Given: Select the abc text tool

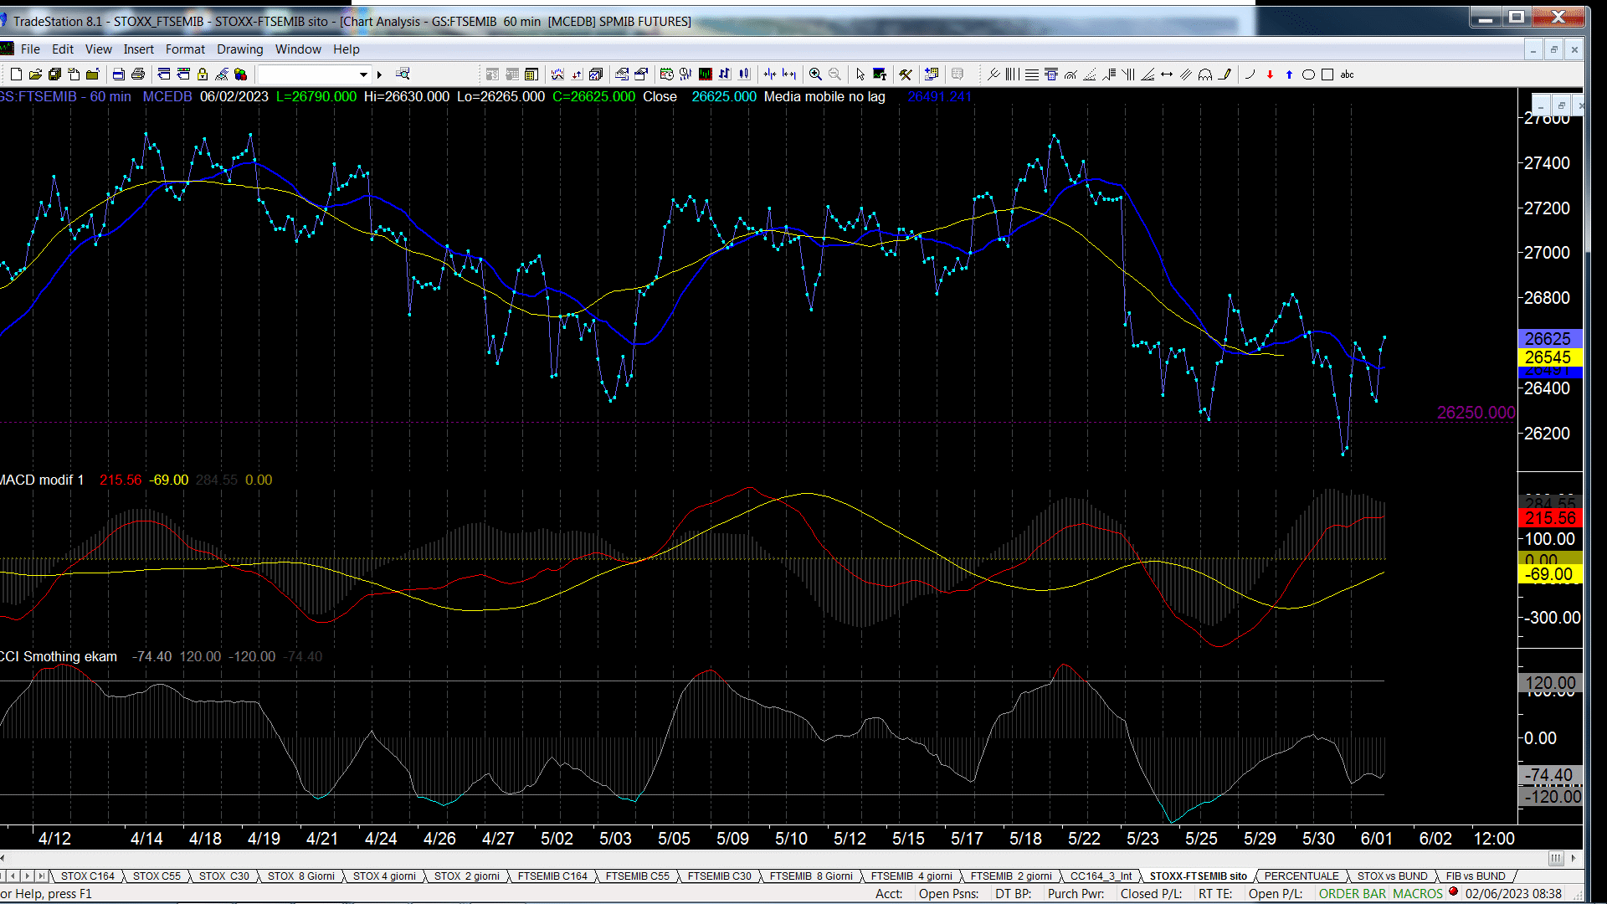Looking at the screenshot, I should coord(1347,74).
